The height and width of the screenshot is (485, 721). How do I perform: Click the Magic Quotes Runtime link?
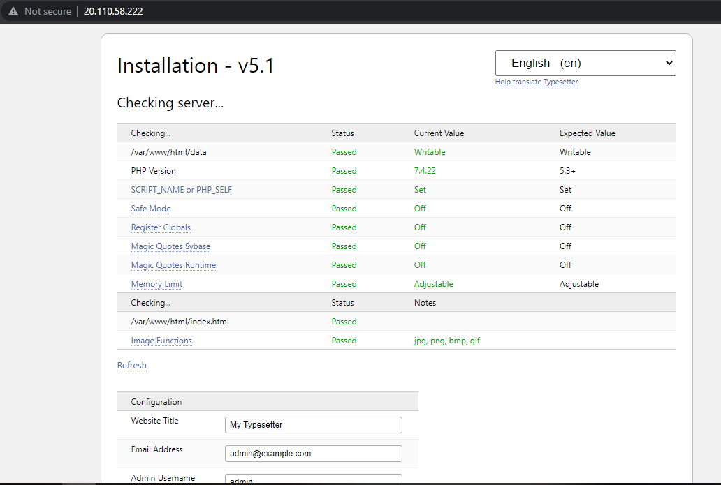(x=173, y=265)
